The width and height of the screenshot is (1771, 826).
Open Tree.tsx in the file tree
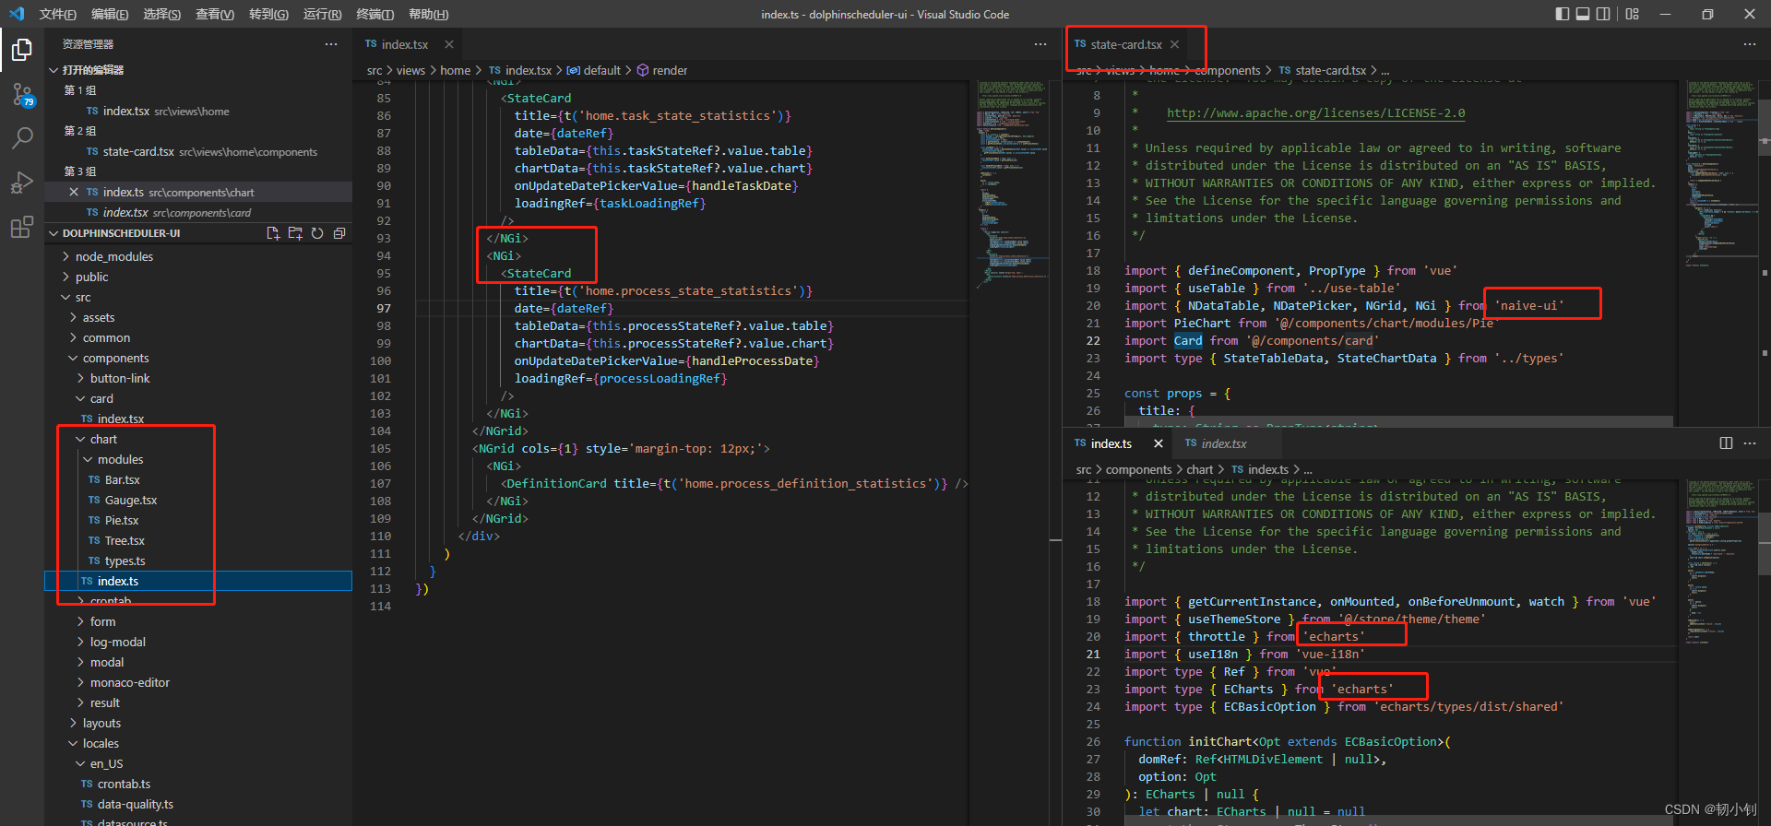tap(125, 540)
